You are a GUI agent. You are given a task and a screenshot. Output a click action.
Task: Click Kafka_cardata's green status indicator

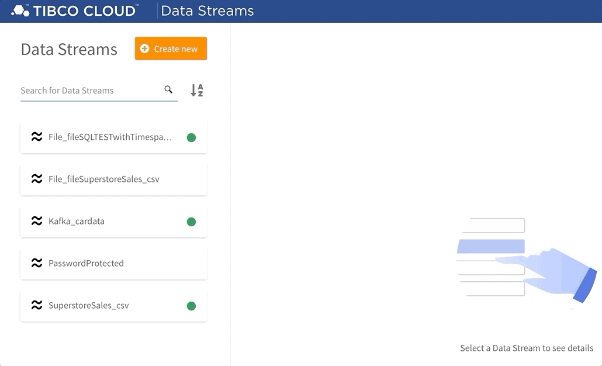[191, 222]
